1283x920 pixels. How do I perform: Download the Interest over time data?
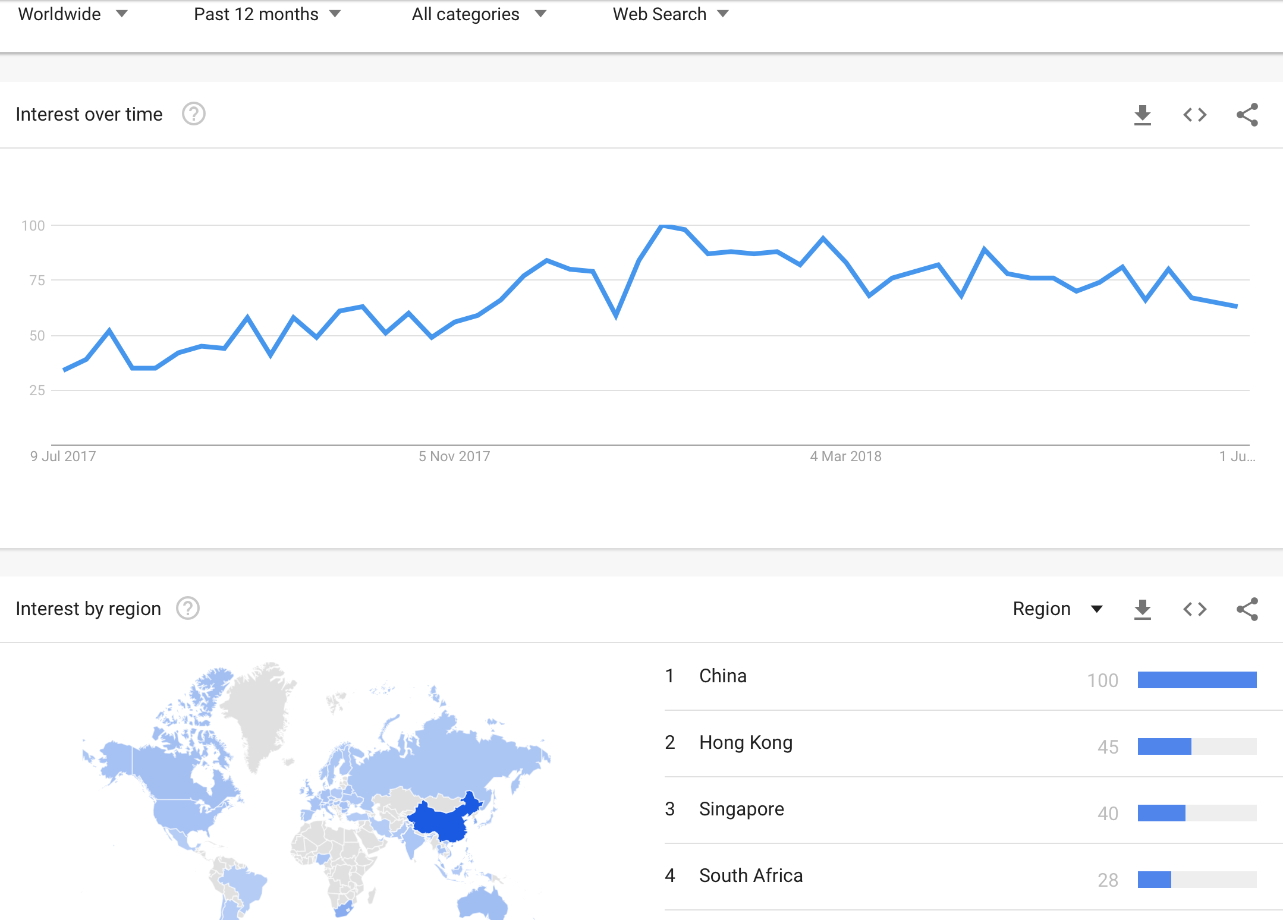tap(1142, 115)
